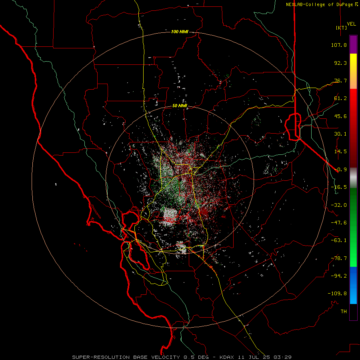
Task: Click the Super-Resolution Base Velocity caption
Action: pos(182,357)
